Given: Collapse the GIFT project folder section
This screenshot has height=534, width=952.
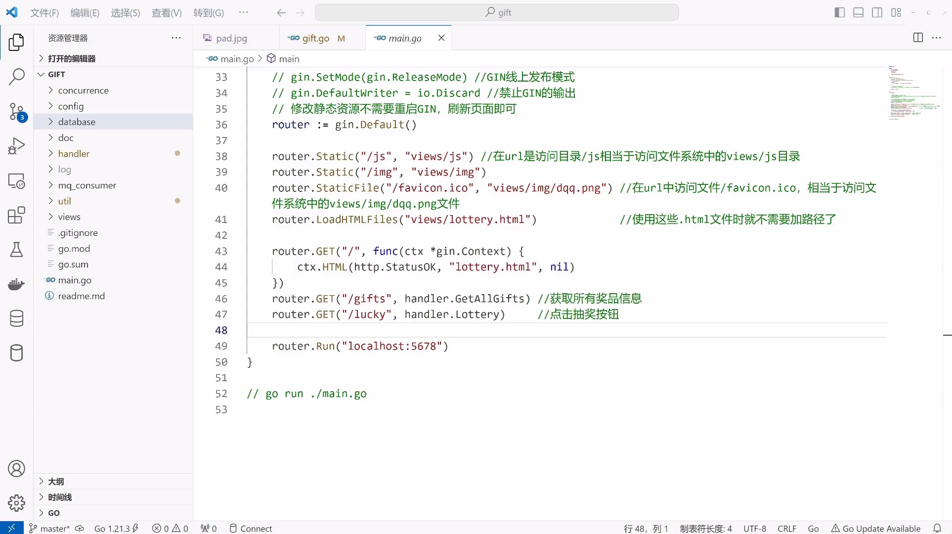Looking at the screenshot, I should click(113, 74).
